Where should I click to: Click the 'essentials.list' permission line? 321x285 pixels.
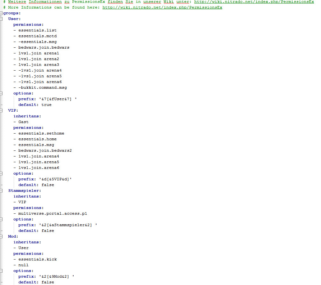pos(35,31)
